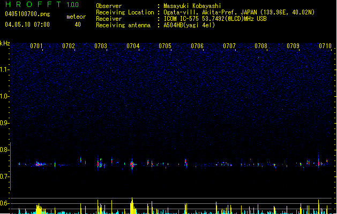Click the 0707 time marker

tap(229, 46)
